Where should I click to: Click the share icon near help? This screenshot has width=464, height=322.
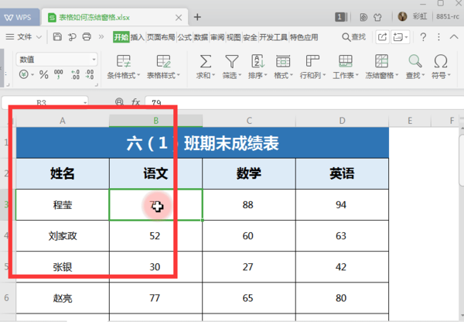click(382, 37)
